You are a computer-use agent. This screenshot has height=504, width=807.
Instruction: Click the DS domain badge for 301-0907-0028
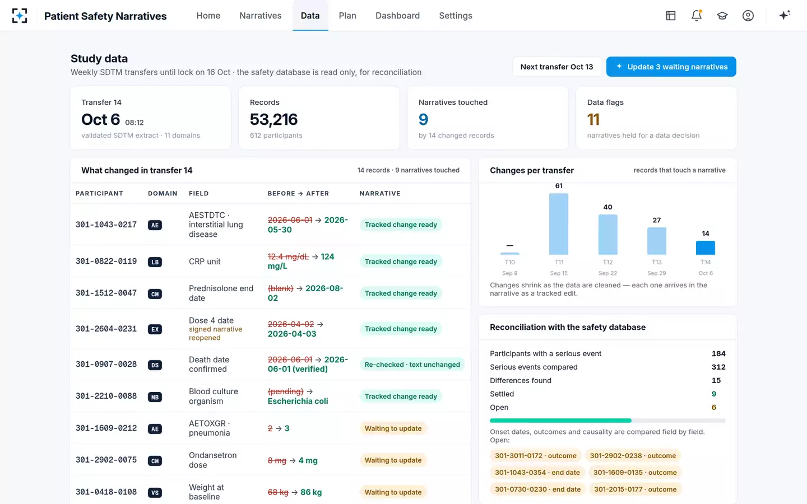point(155,365)
